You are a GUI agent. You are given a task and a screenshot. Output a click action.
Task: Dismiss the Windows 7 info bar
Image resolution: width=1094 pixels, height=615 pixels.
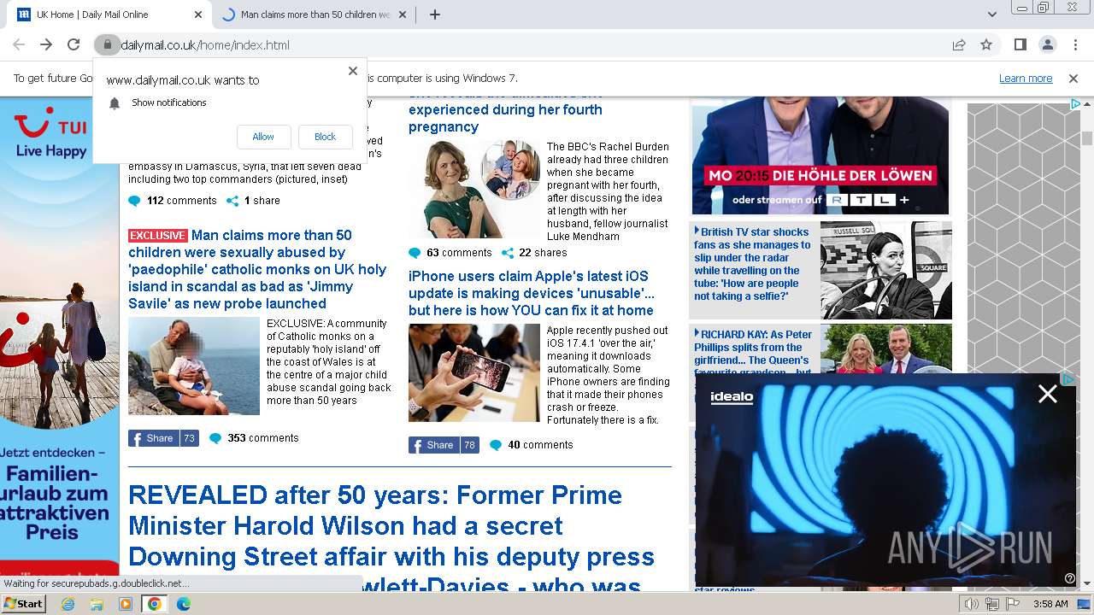coord(1073,79)
